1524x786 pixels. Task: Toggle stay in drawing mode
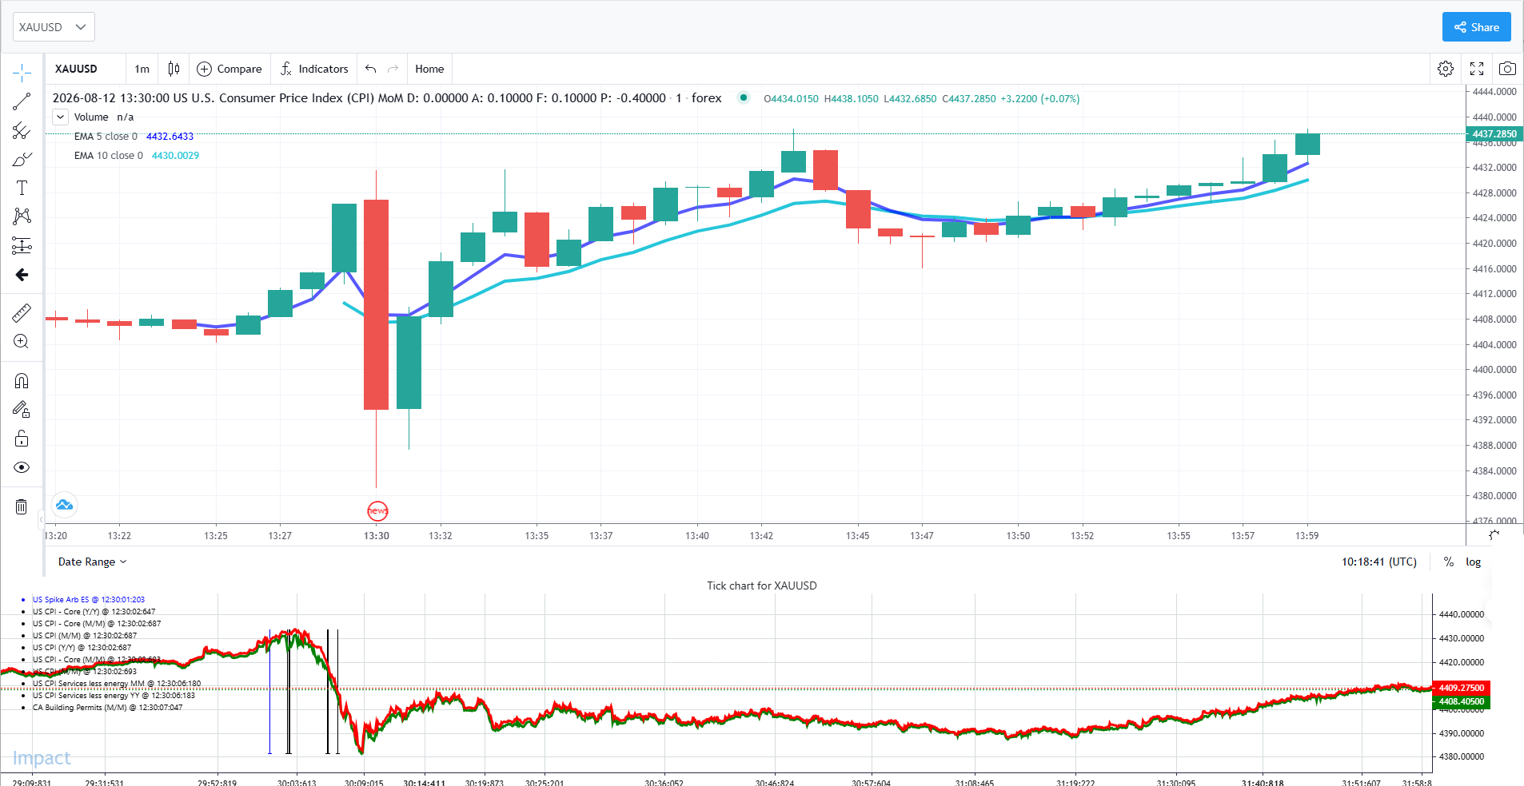click(22, 410)
